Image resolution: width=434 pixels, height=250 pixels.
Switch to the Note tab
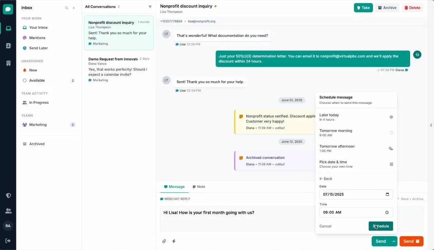pyautogui.click(x=199, y=187)
